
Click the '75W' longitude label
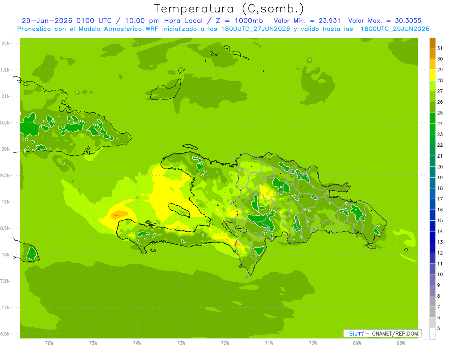(x=93, y=343)
